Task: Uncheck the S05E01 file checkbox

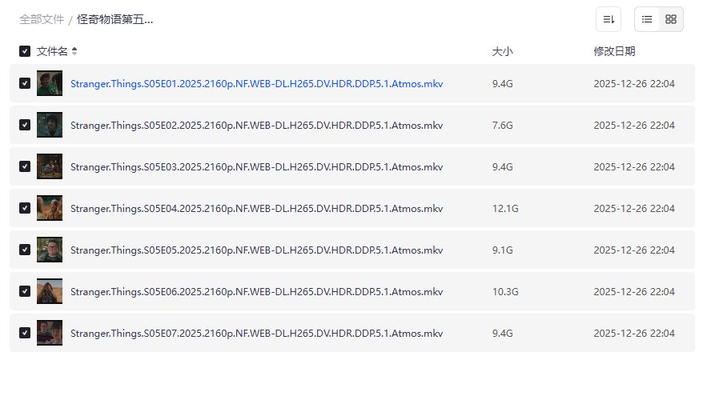Action: (25, 83)
